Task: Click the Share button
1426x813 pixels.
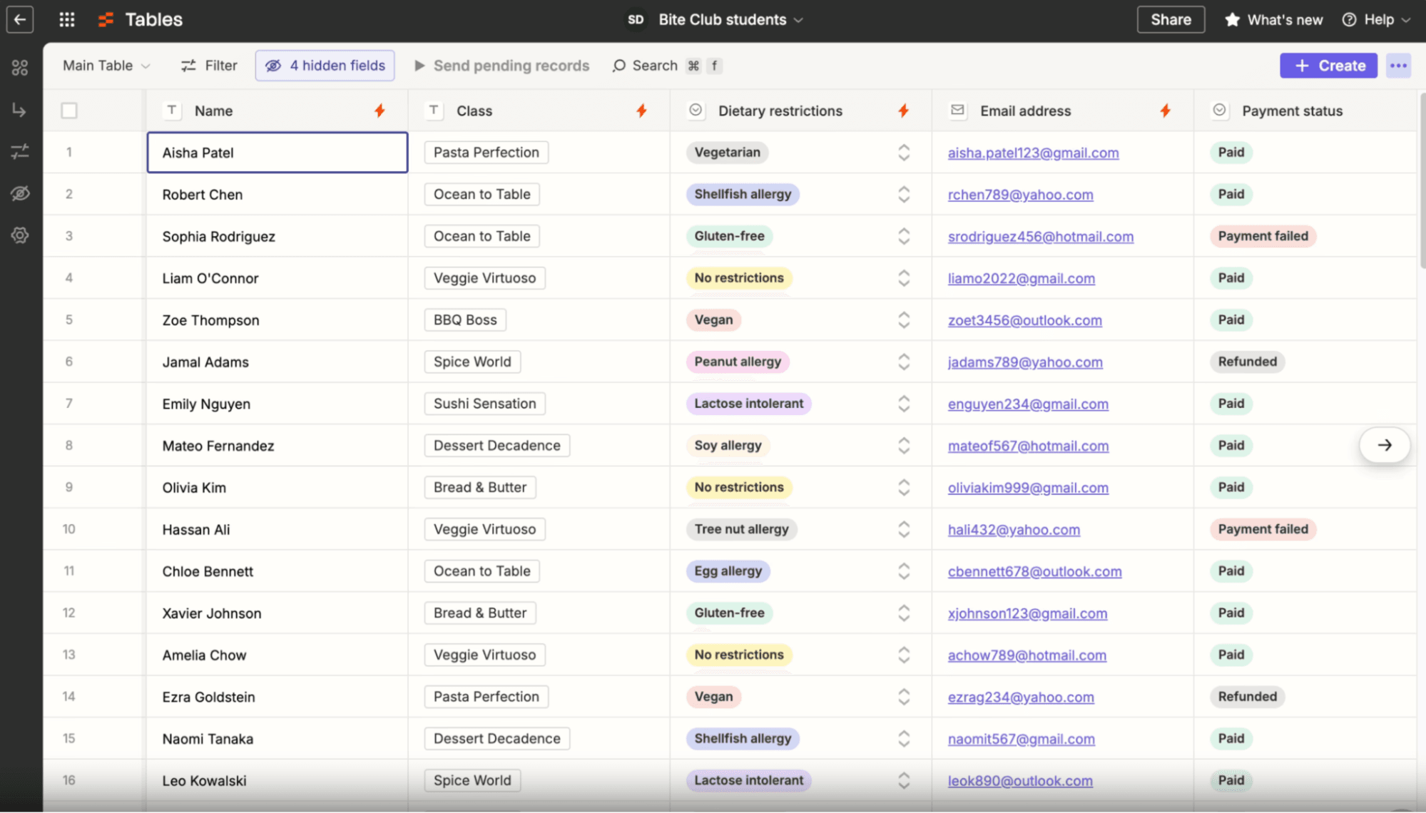Action: coord(1171,19)
